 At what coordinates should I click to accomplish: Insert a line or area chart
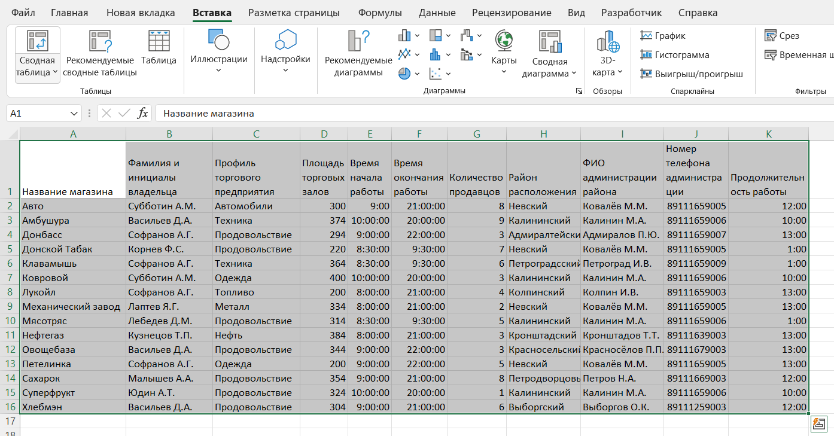pos(409,55)
